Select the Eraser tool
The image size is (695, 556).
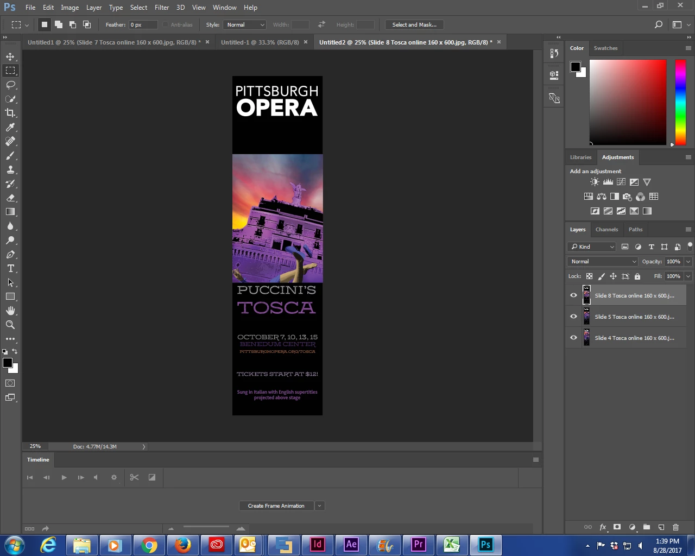pos(10,198)
